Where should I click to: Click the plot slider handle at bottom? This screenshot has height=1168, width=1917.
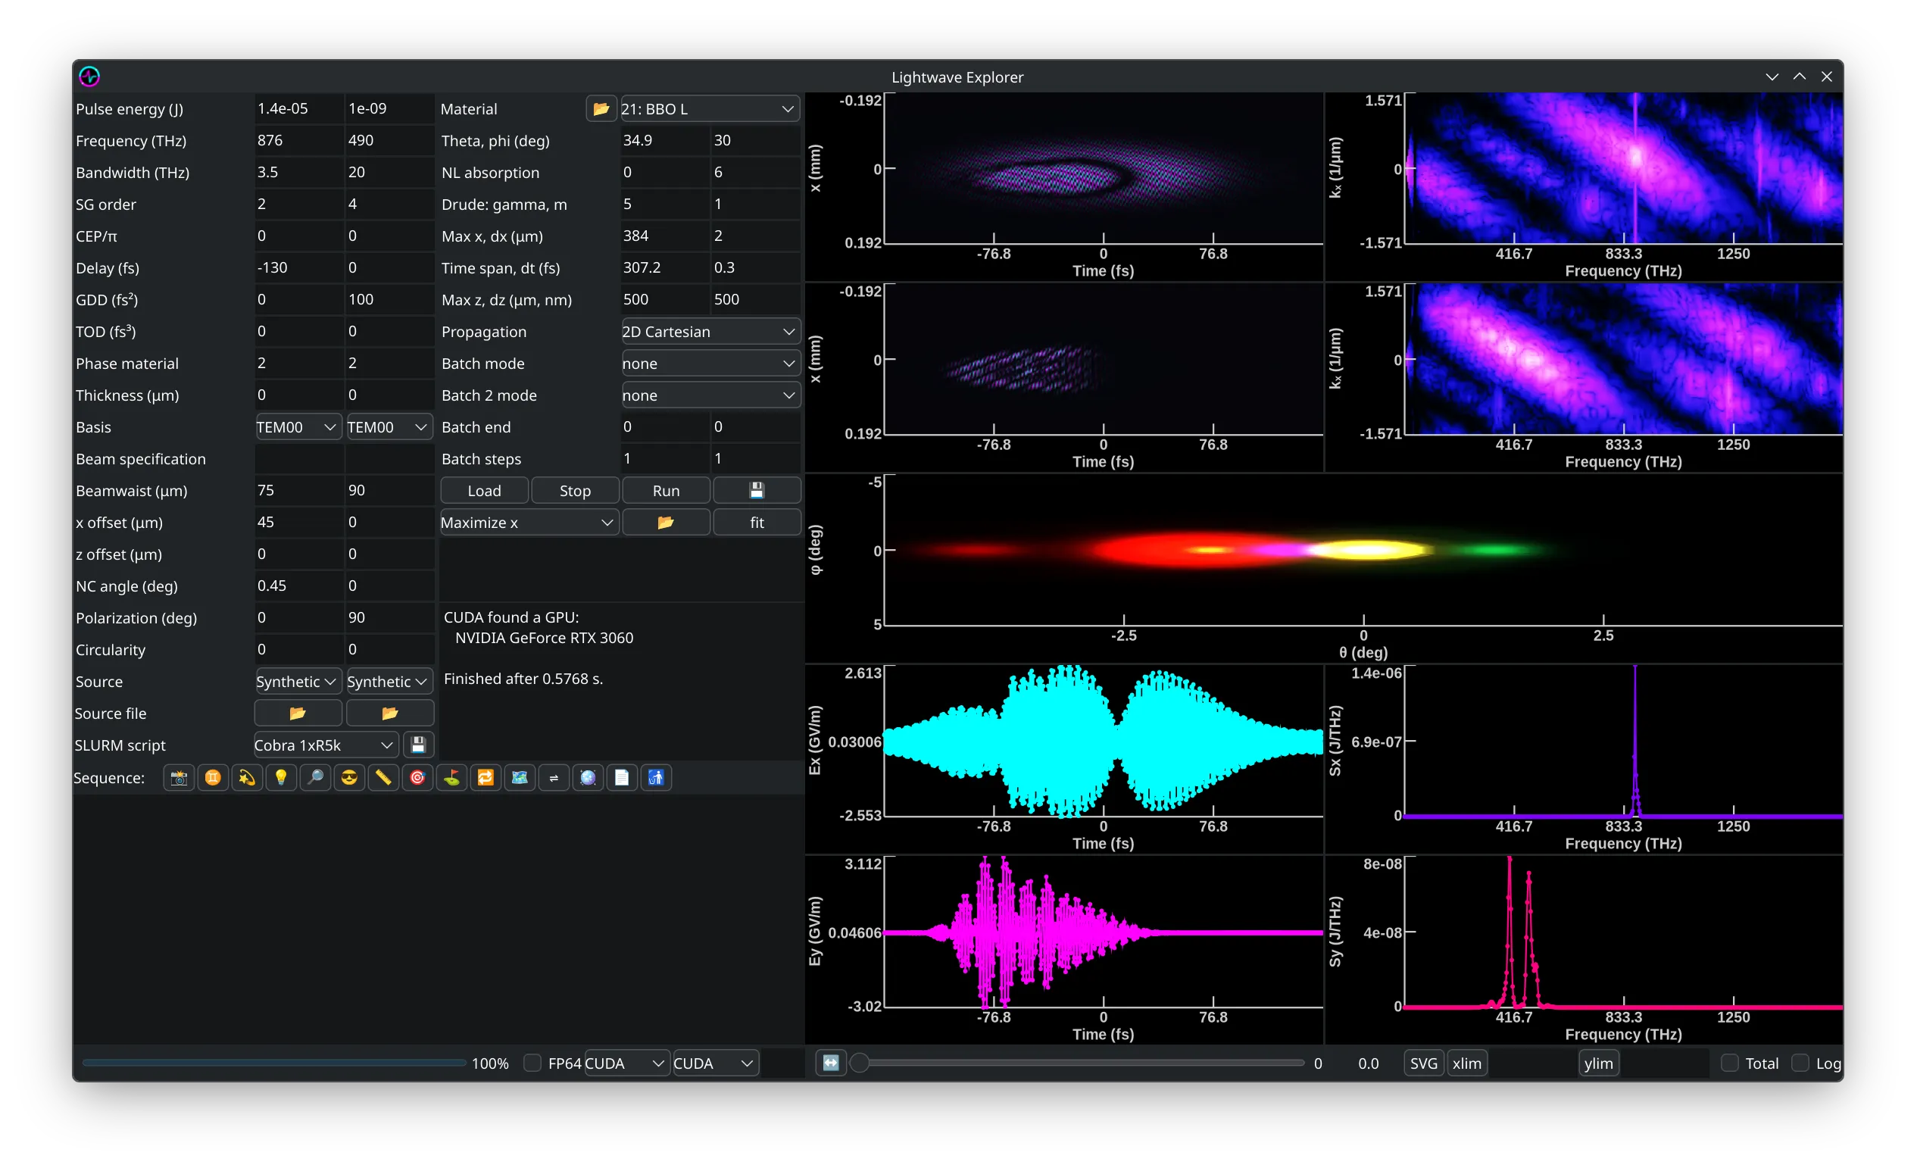coord(859,1063)
